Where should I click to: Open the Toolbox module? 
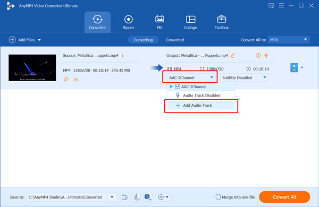222,22
